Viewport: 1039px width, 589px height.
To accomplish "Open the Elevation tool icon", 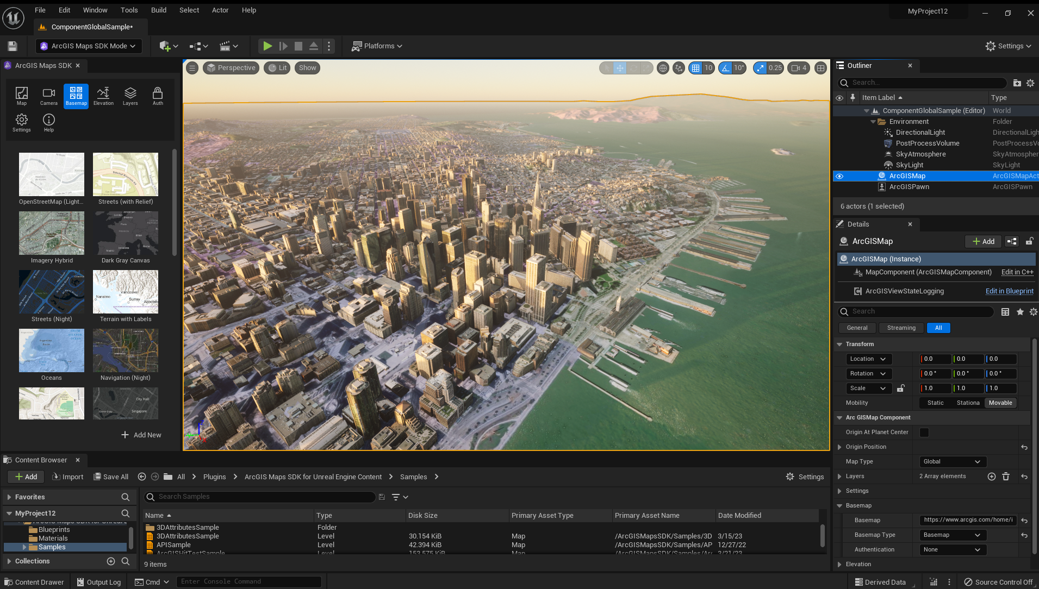I will tap(103, 96).
